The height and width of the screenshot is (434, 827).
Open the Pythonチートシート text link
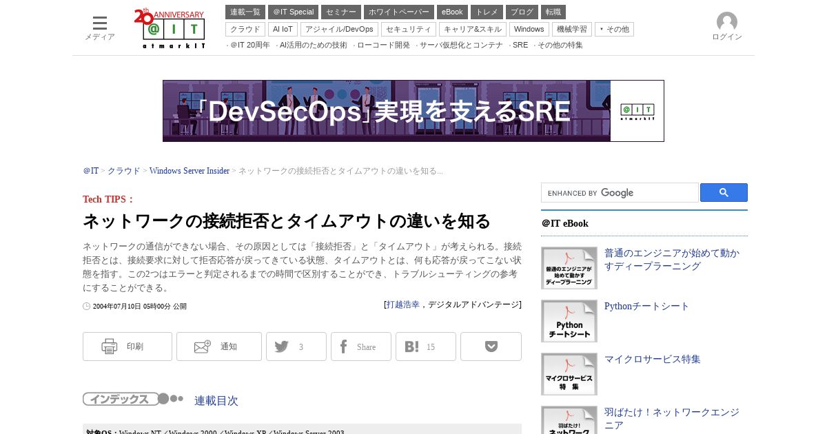646,307
